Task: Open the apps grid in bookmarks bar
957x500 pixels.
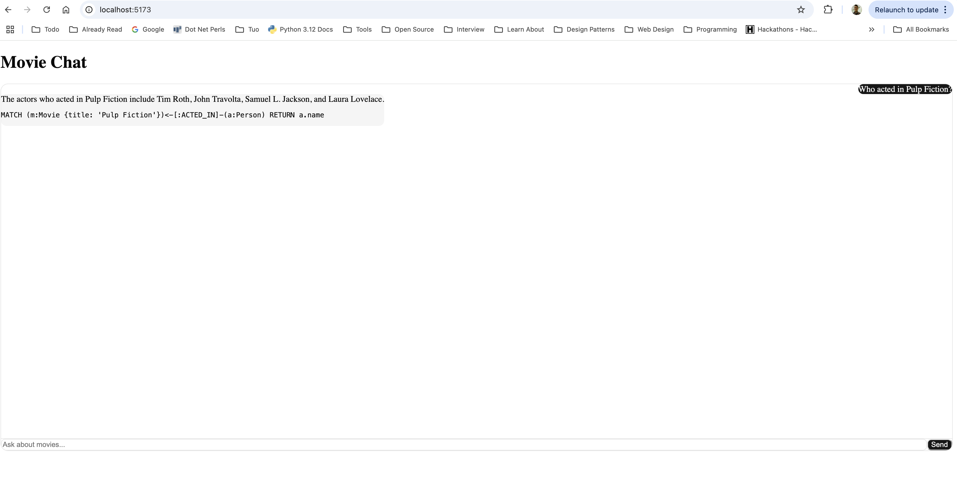Action: pos(10,29)
